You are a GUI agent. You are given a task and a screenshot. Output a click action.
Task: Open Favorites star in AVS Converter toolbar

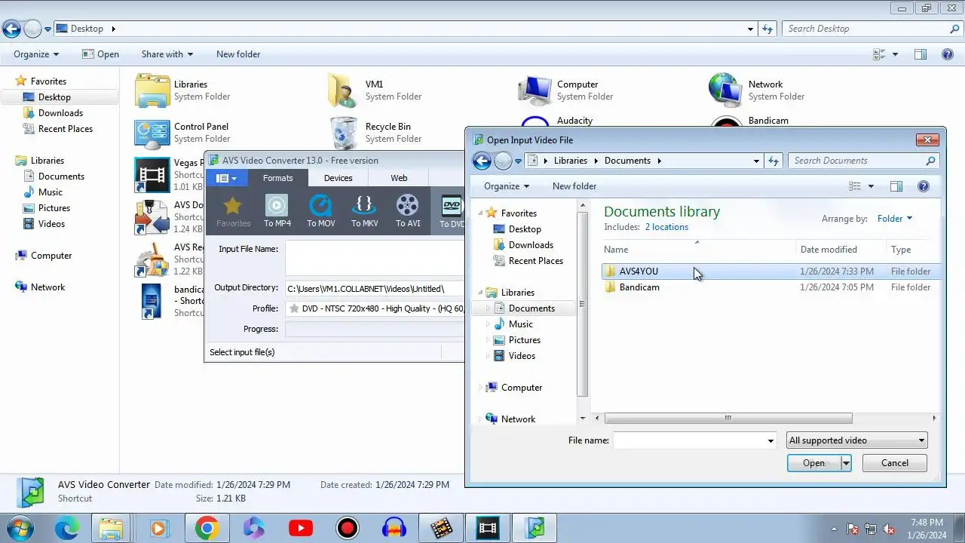click(x=233, y=210)
